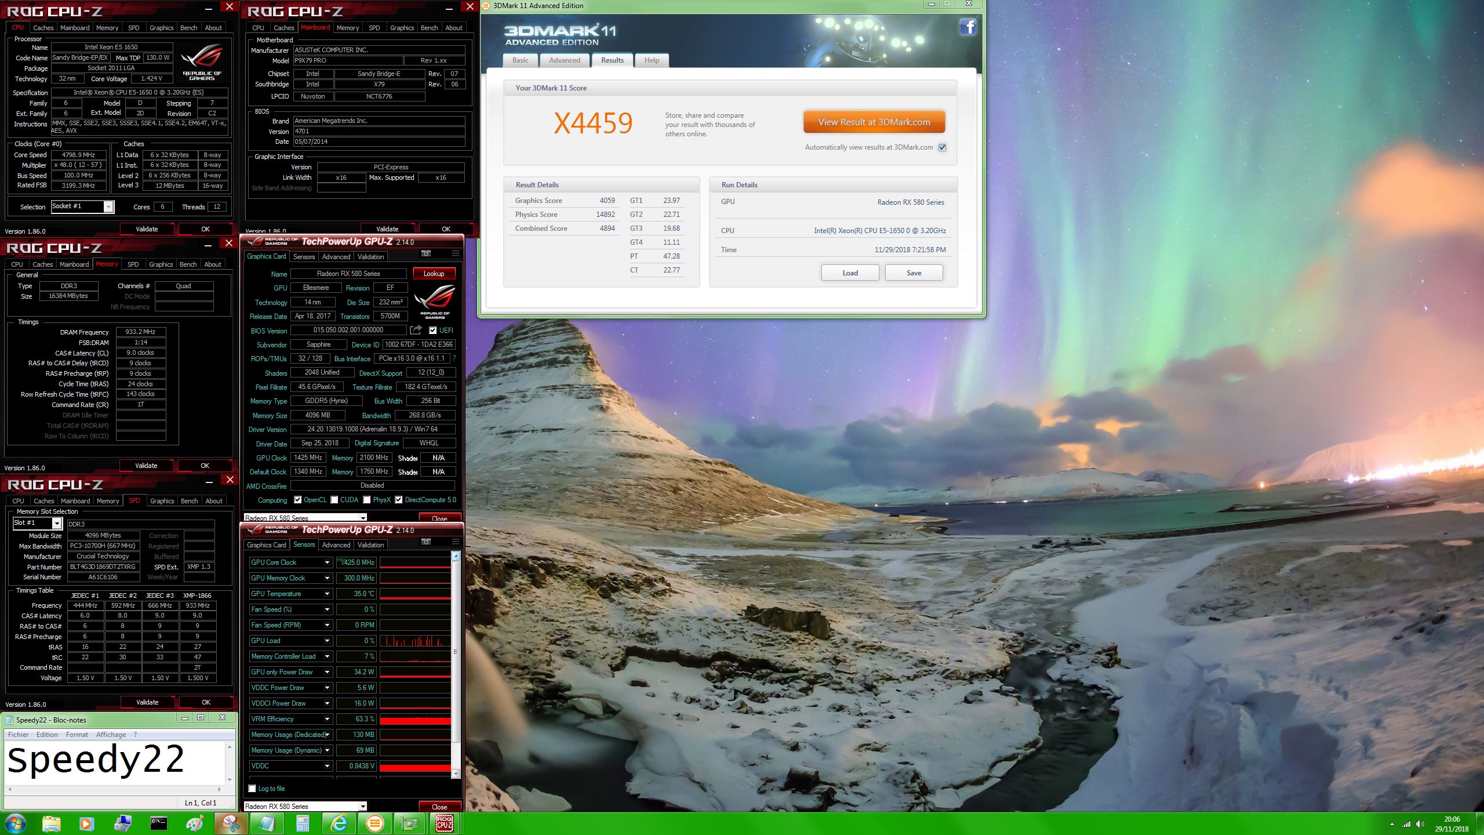
Task: Switch to Advanced tab in 3DMark
Action: tap(565, 60)
